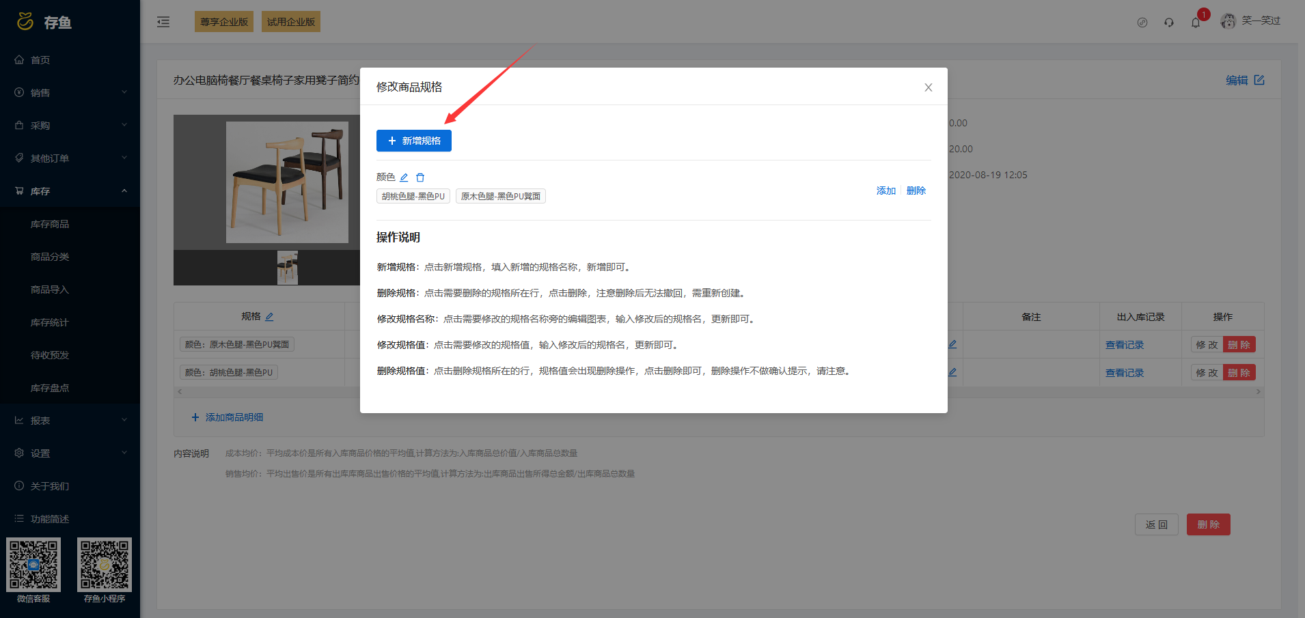Open notifications bell icon
Image resolution: width=1305 pixels, height=618 pixels.
[x=1196, y=23]
